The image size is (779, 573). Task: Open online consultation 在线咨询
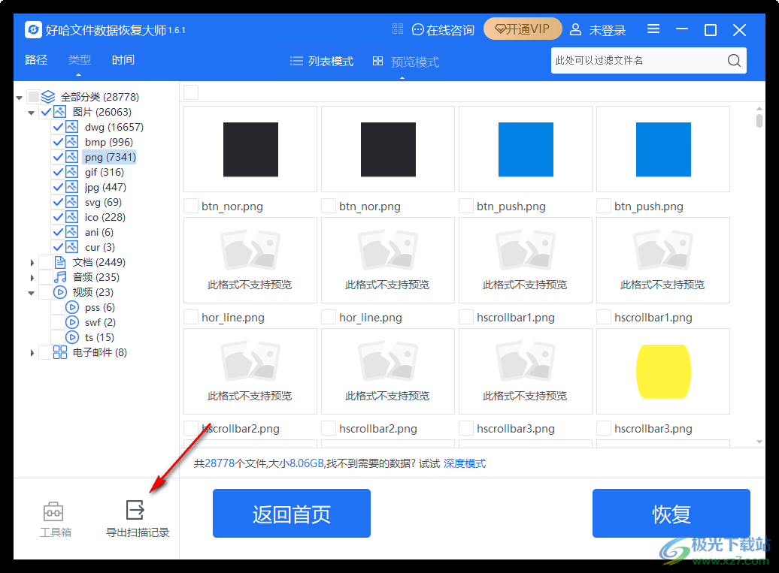pos(443,30)
